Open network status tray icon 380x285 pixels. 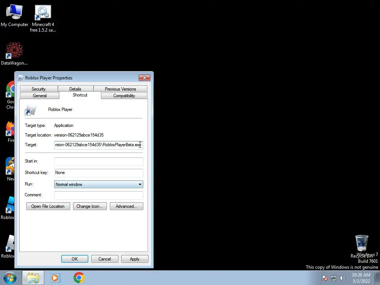point(334,278)
